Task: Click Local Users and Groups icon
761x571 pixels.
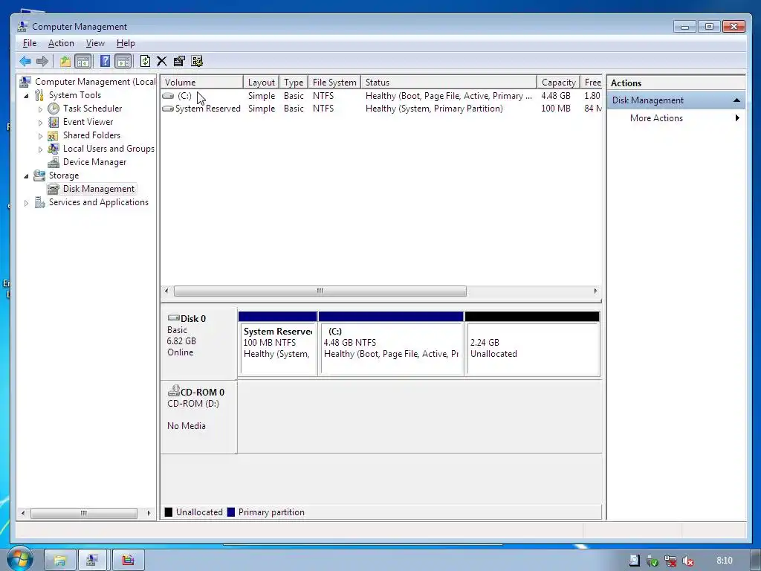Action: click(54, 149)
